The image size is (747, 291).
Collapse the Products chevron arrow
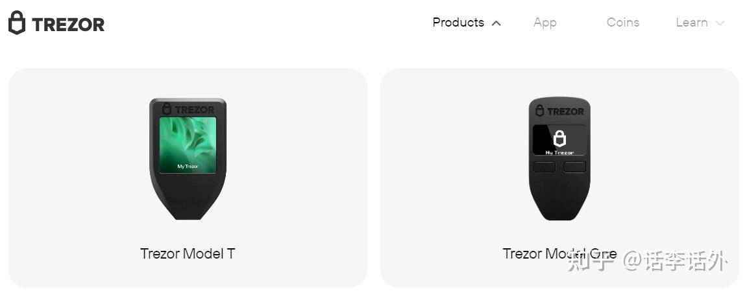(496, 23)
